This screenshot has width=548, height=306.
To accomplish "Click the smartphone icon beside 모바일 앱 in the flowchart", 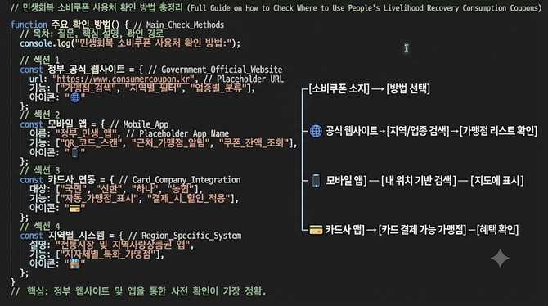I will coord(316,181).
